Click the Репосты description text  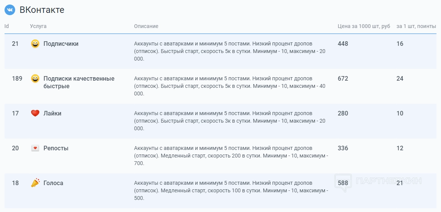231,156
